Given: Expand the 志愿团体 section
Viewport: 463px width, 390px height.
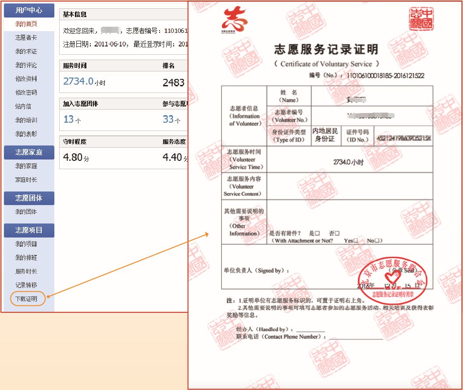Looking at the screenshot, I should (29, 198).
